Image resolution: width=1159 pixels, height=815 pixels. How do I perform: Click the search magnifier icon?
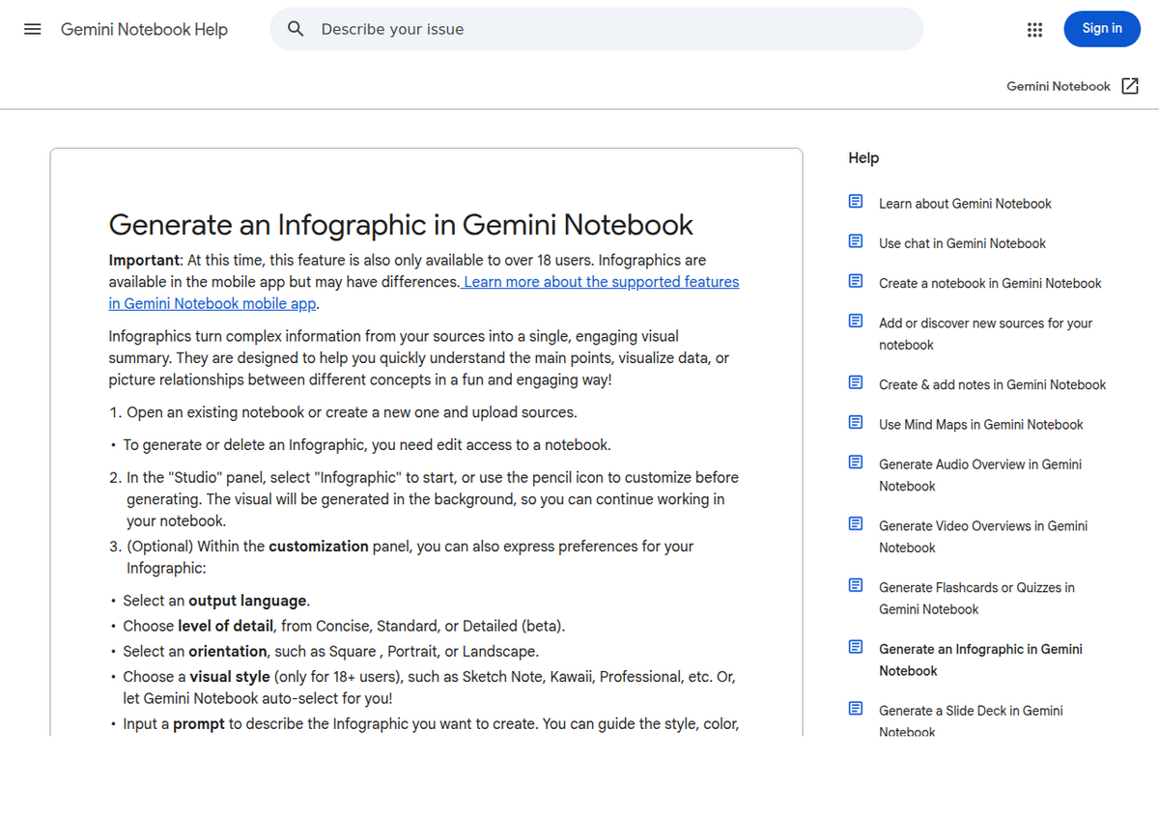point(297,29)
